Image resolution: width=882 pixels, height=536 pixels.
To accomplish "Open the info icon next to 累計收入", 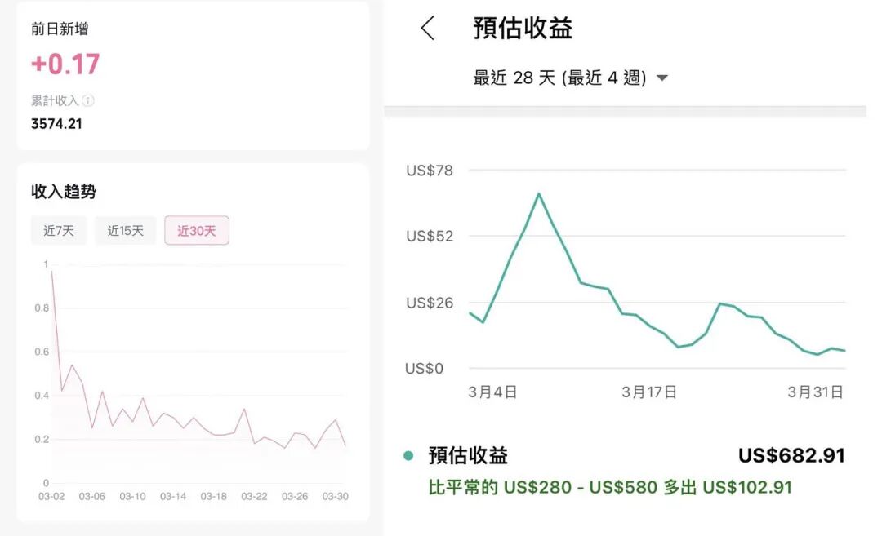I will [88, 100].
